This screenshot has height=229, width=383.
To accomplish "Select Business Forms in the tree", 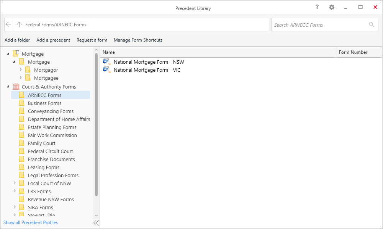I will 44,103.
